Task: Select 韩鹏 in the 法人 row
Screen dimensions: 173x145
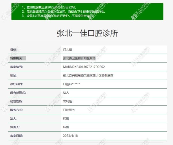Action: [66, 118]
